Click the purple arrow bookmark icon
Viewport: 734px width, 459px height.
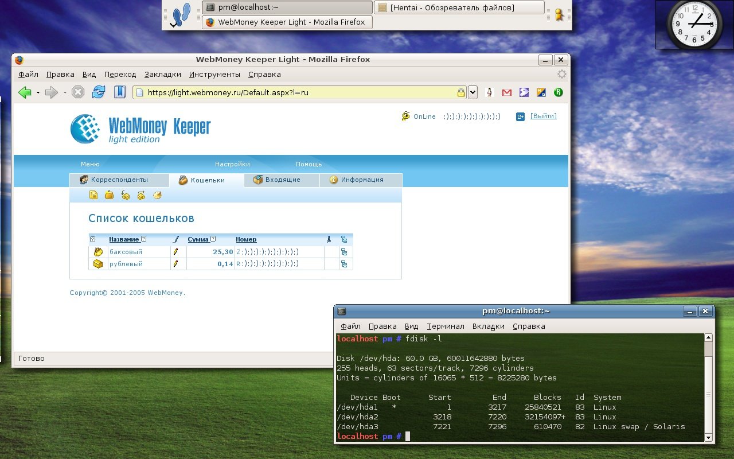524,92
